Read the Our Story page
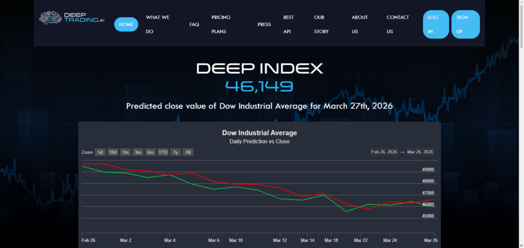Viewport: 524px width, 248px height. 321,25
